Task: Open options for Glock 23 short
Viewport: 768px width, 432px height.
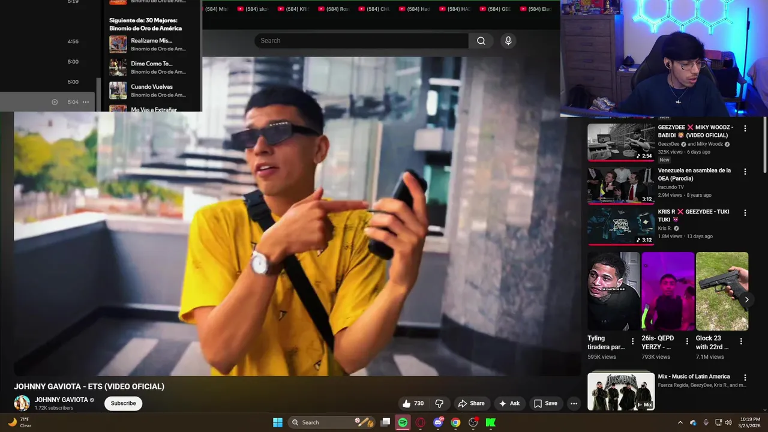Action: (741, 341)
